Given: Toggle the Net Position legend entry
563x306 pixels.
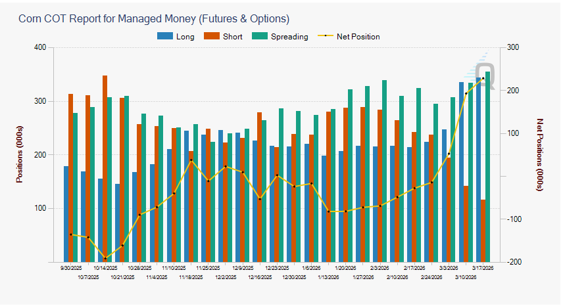Looking at the screenshot, I should coord(349,37).
